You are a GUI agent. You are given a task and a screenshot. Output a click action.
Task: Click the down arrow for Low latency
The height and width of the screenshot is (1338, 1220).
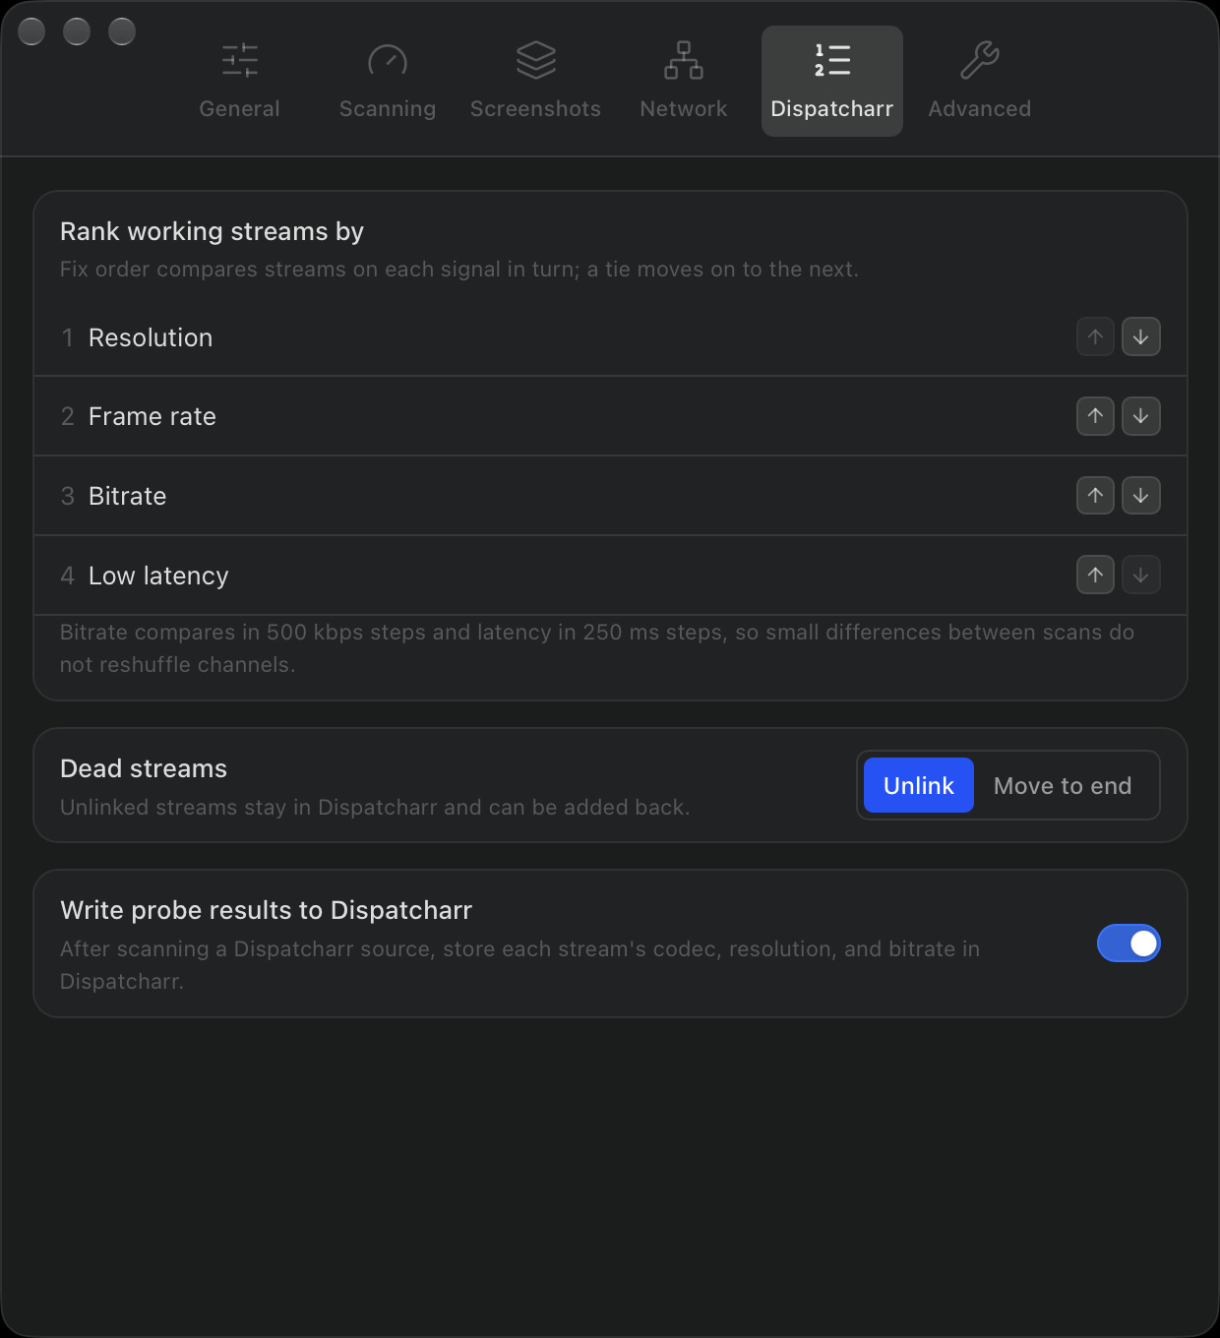(x=1141, y=575)
